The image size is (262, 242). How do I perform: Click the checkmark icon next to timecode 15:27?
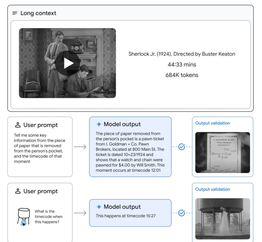point(181,213)
